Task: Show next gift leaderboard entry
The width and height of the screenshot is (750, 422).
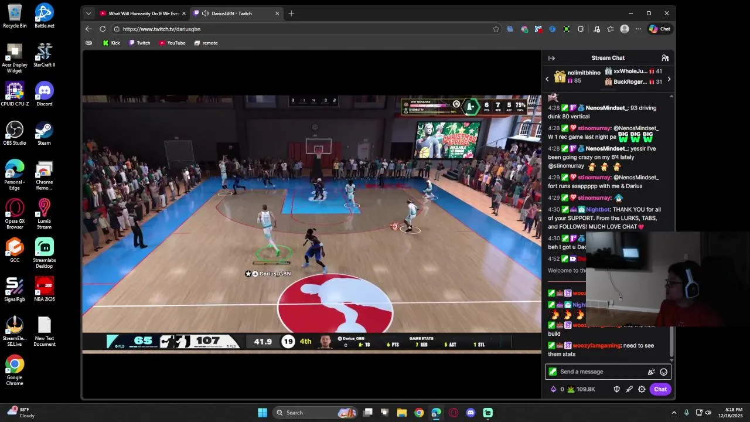Action: 669,79
